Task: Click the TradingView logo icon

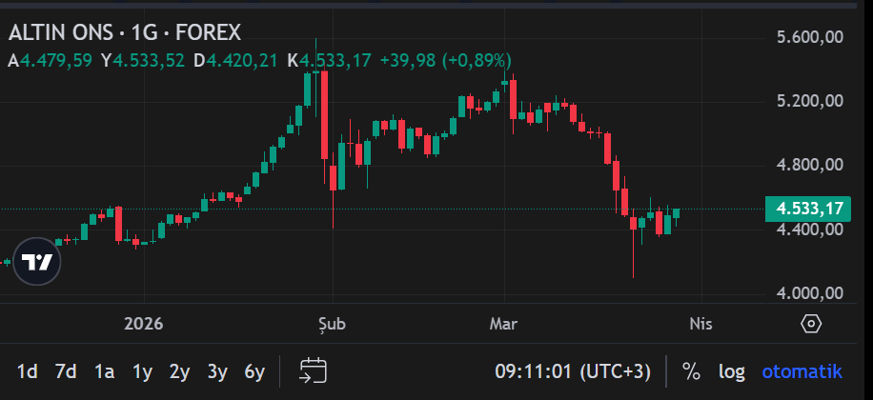Action: (x=37, y=262)
